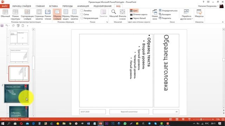Switch to РЕЦЕНЗИРОВАНИЕ (Review) tab
Viewport: 225px width, 126px height.
[x=102, y=6]
